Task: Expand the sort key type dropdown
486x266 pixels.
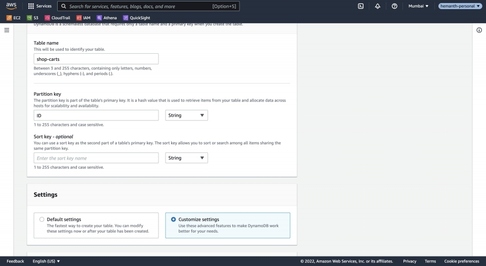Action: coord(186,158)
